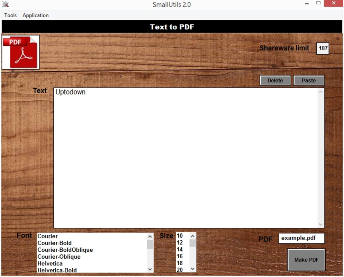Click Font list scroll down arrow
This screenshot has height=277, width=344.
pyautogui.click(x=150, y=269)
